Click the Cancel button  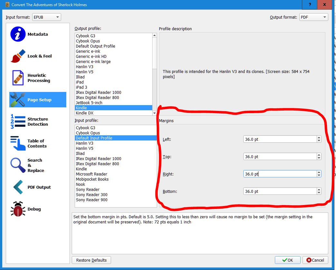click(315, 260)
